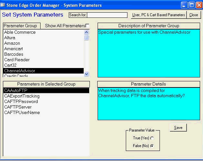203x161 pixels.
Task: Click the Parameter Group list scrollbar thumb
Action: (87, 38)
